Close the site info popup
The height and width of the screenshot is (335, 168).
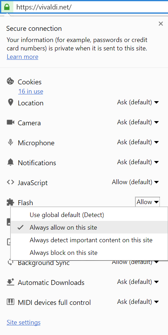click(x=161, y=24)
